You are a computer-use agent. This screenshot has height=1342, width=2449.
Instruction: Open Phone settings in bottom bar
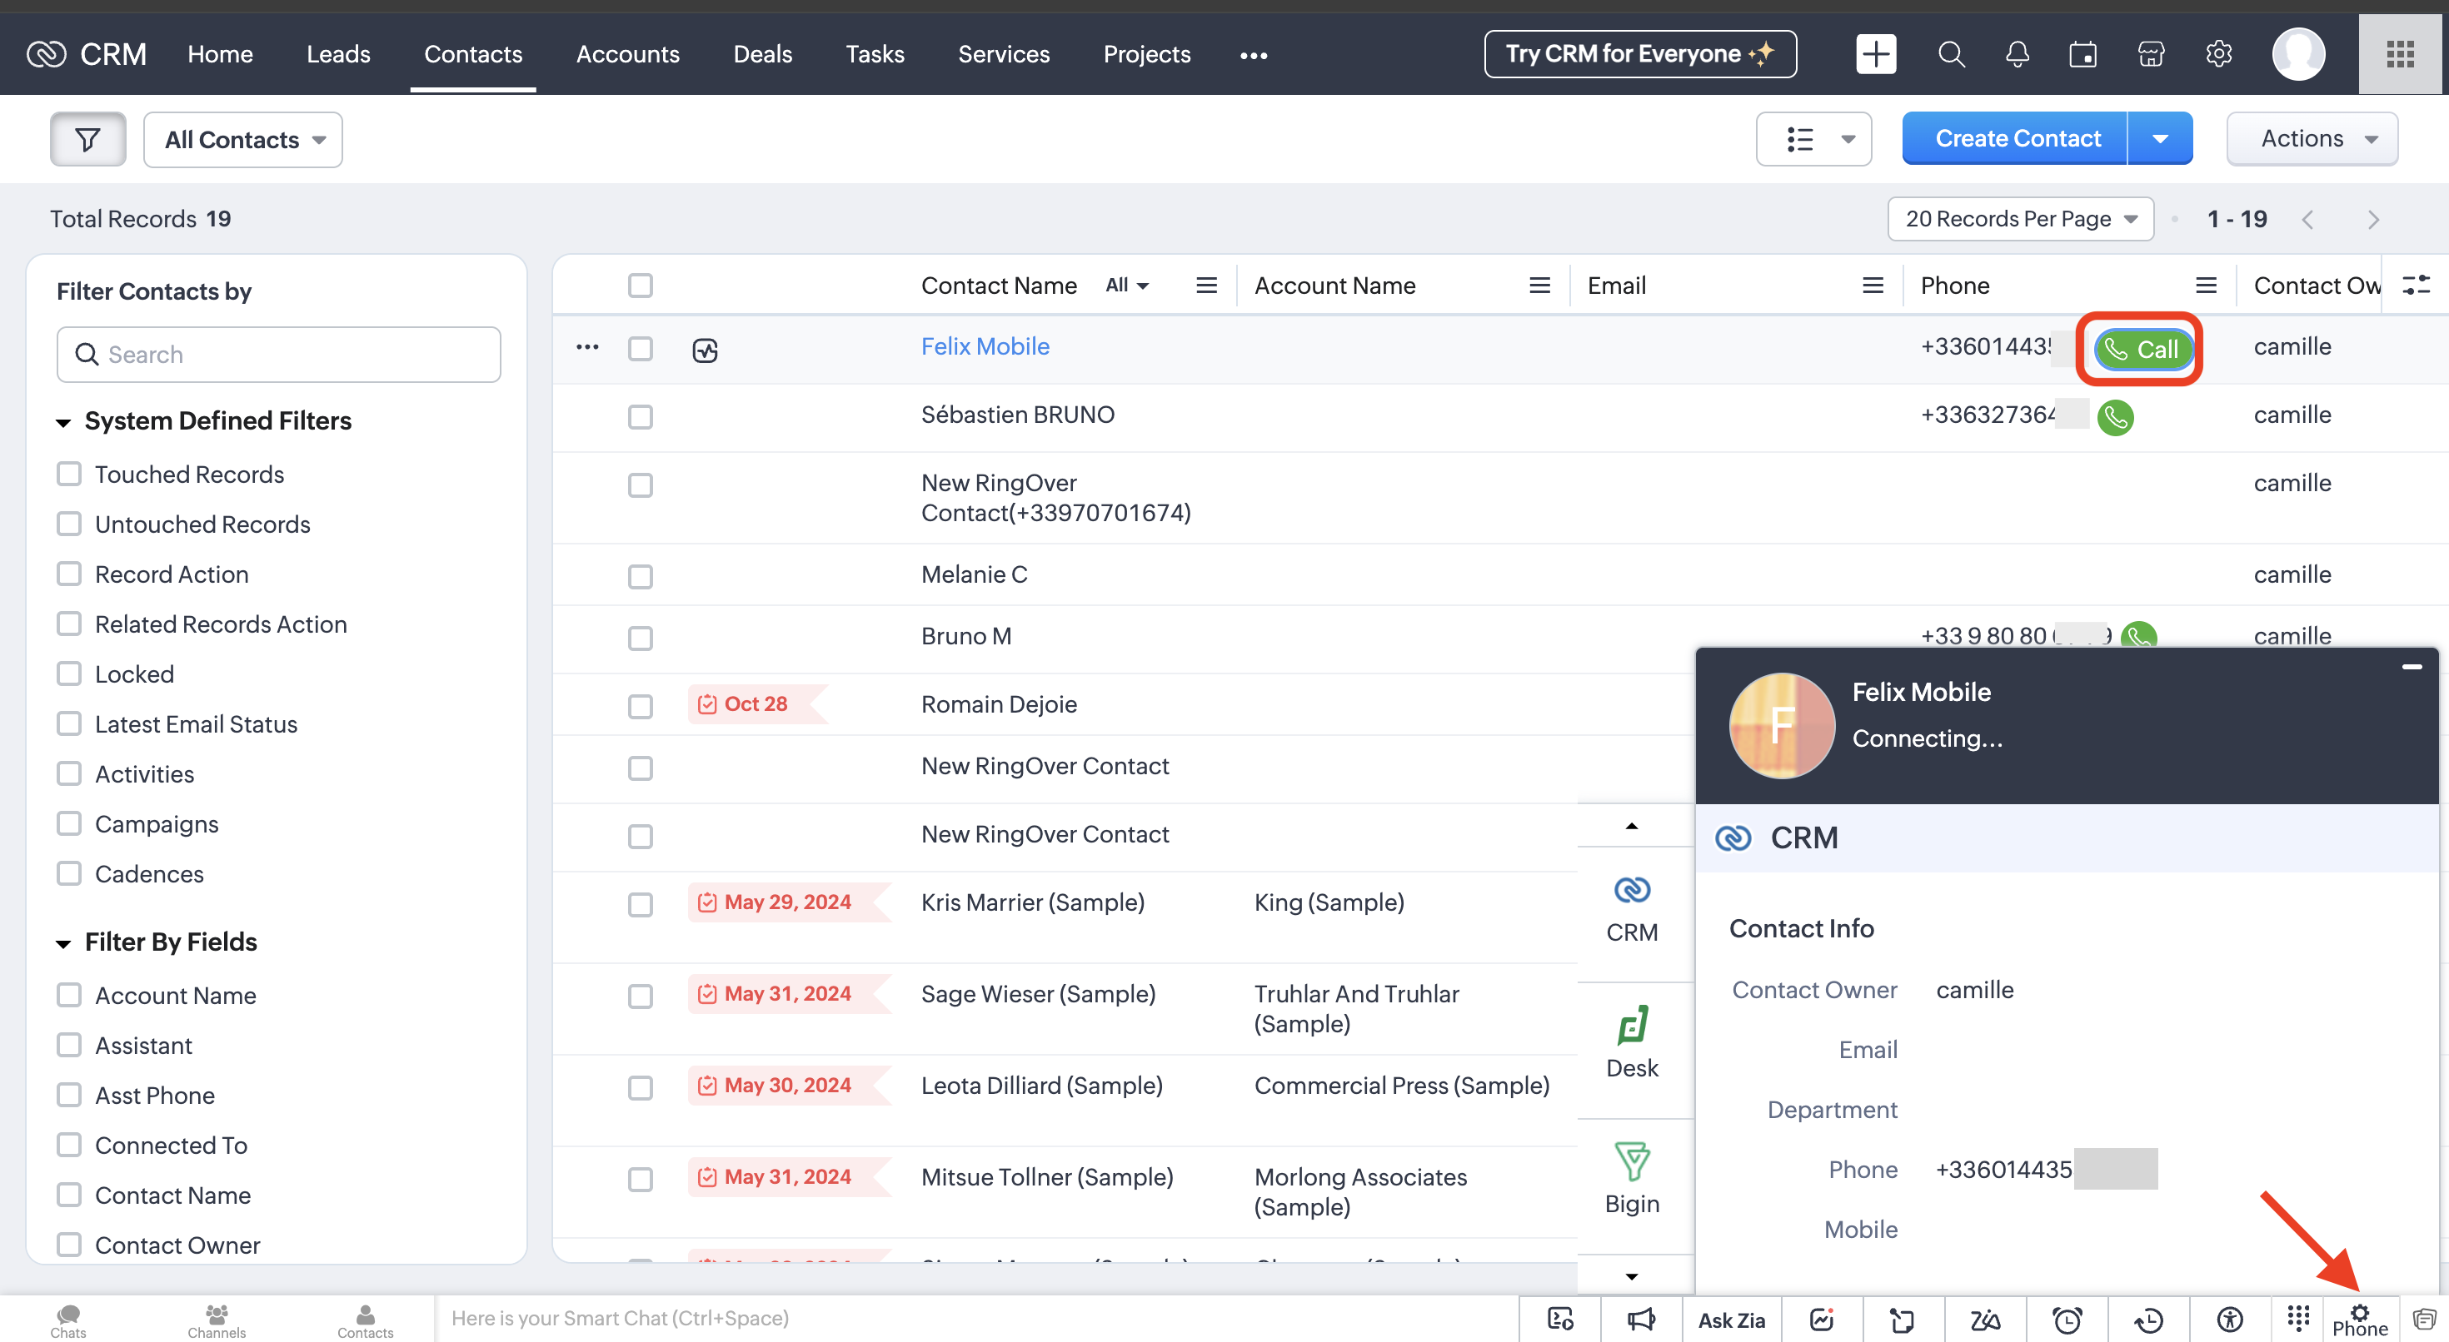pos(2360,1320)
